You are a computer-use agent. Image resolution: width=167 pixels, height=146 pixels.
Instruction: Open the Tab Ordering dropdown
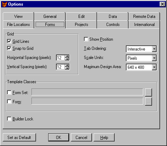click(154, 49)
